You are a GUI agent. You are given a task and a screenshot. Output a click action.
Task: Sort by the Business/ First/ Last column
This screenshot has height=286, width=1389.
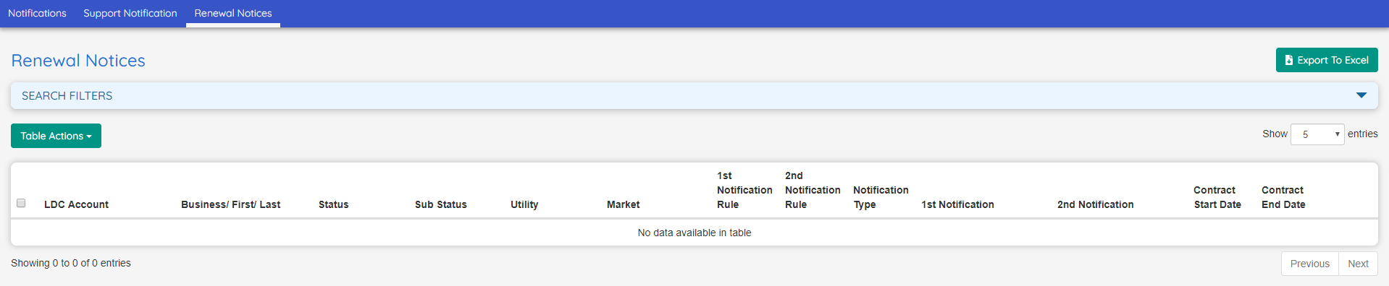pos(230,204)
